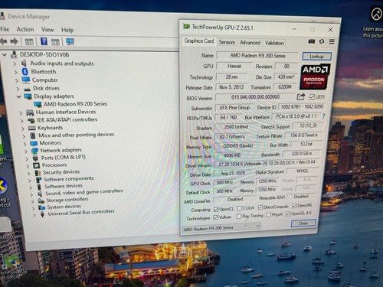
Task: Select the System devices tree item
Action: tap(64, 207)
